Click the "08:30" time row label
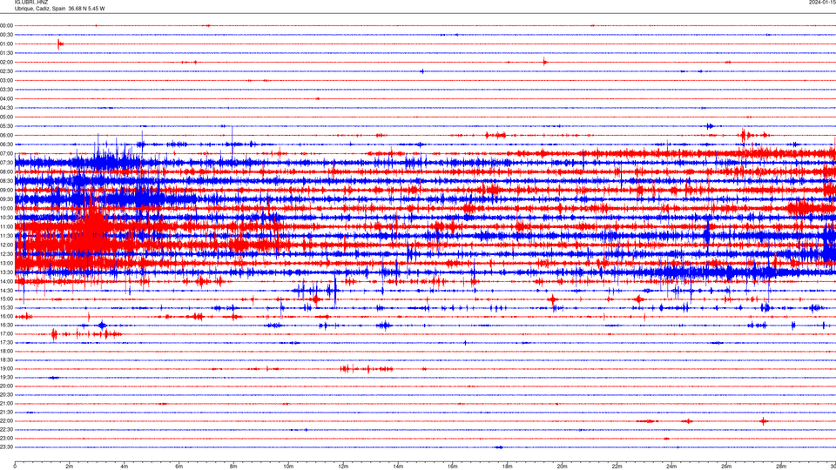Image resolution: width=836 pixels, height=470 pixels. [x=6, y=181]
